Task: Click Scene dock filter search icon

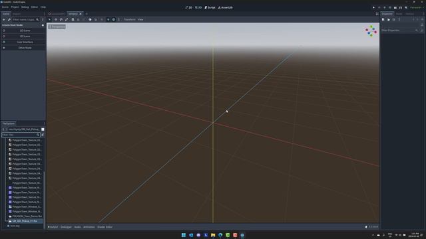Action: pyautogui.click(x=37, y=19)
